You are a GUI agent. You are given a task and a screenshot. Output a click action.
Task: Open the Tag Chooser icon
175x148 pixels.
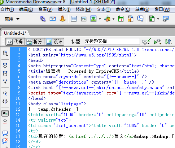166,19
